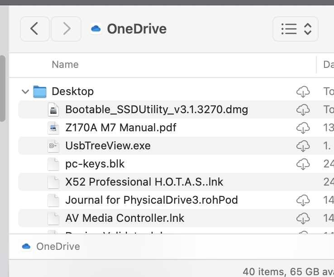Click the pc-keys.blk file icon

(x=53, y=164)
